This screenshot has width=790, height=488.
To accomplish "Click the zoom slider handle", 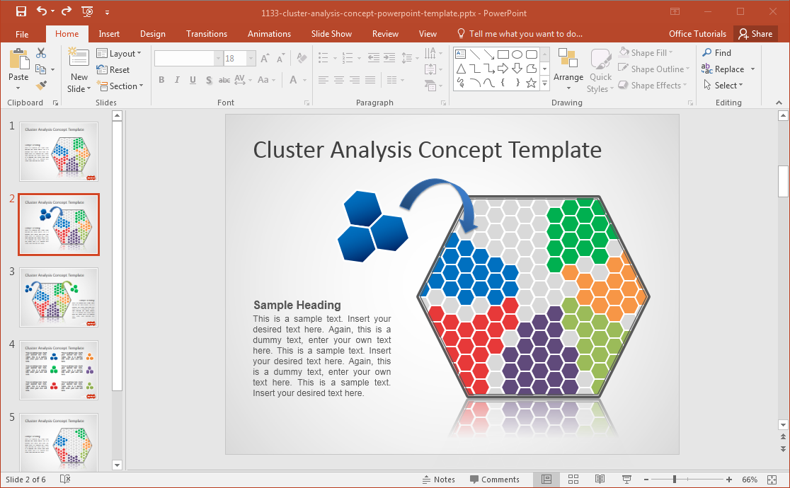I will point(674,480).
